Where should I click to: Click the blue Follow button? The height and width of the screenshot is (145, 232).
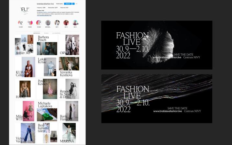click(68, 4)
